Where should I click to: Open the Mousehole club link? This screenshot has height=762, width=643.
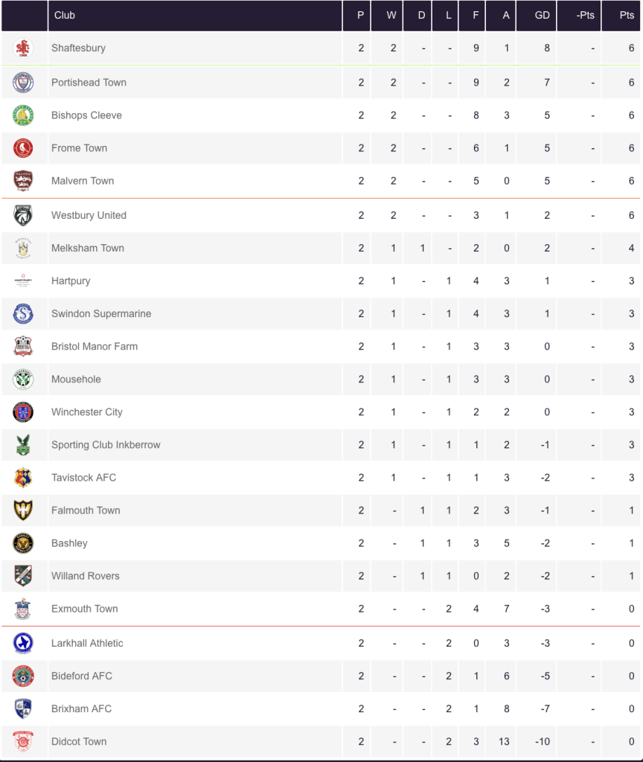click(77, 379)
